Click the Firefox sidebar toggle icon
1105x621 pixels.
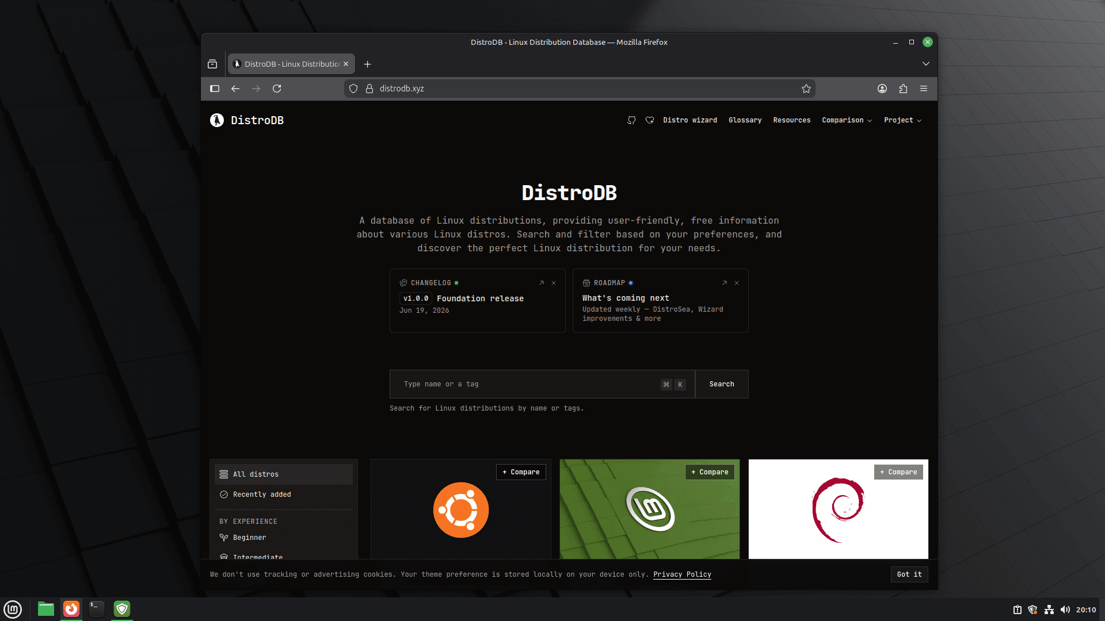click(215, 89)
